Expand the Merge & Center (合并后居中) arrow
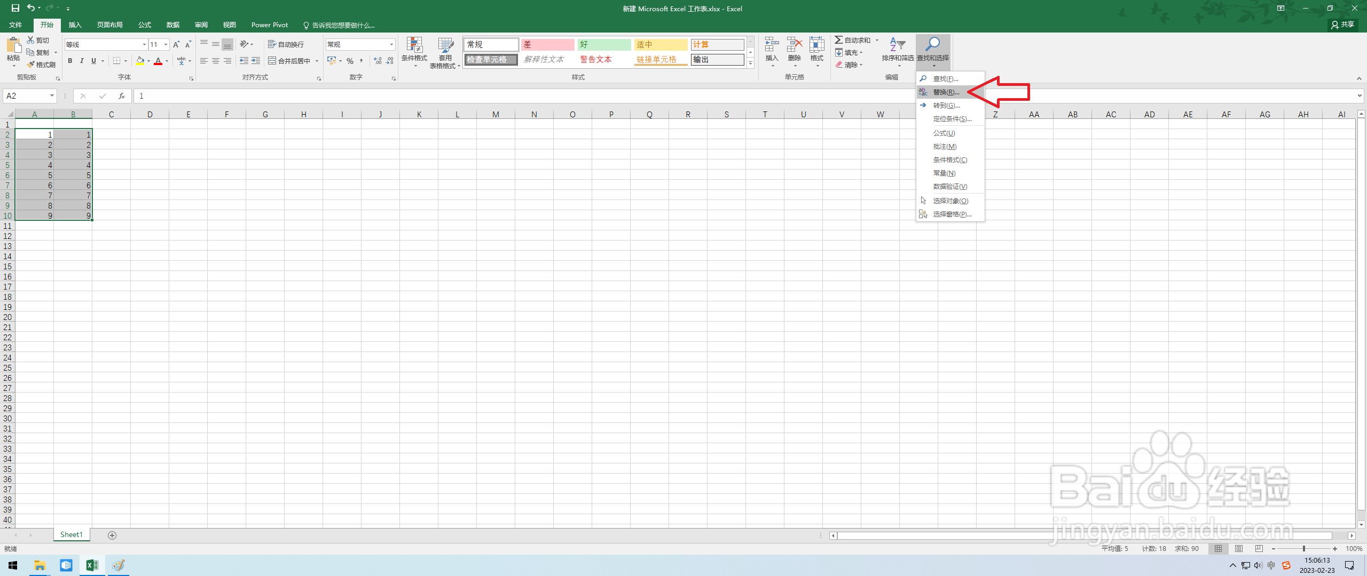The image size is (1367, 576). (x=317, y=61)
